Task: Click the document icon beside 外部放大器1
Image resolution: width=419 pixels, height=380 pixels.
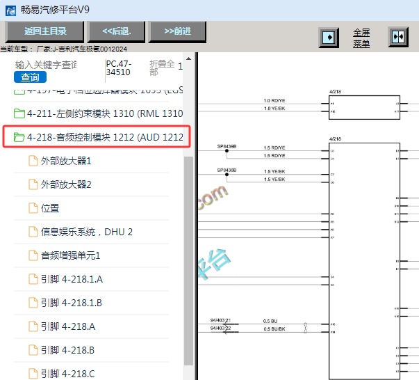Action: click(33, 161)
